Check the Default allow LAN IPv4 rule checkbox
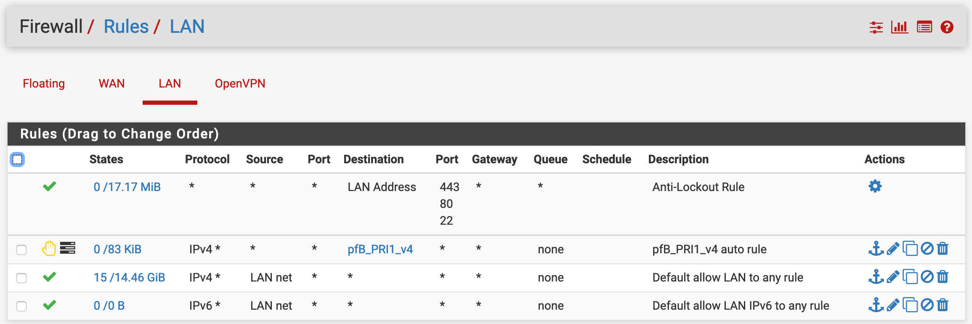 (x=21, y=278)
